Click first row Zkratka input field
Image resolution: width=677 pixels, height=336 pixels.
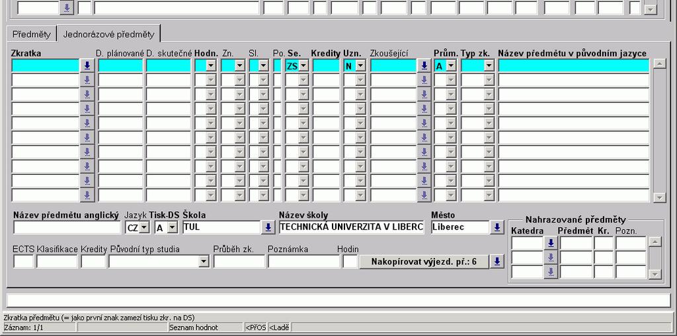point(46,65)
